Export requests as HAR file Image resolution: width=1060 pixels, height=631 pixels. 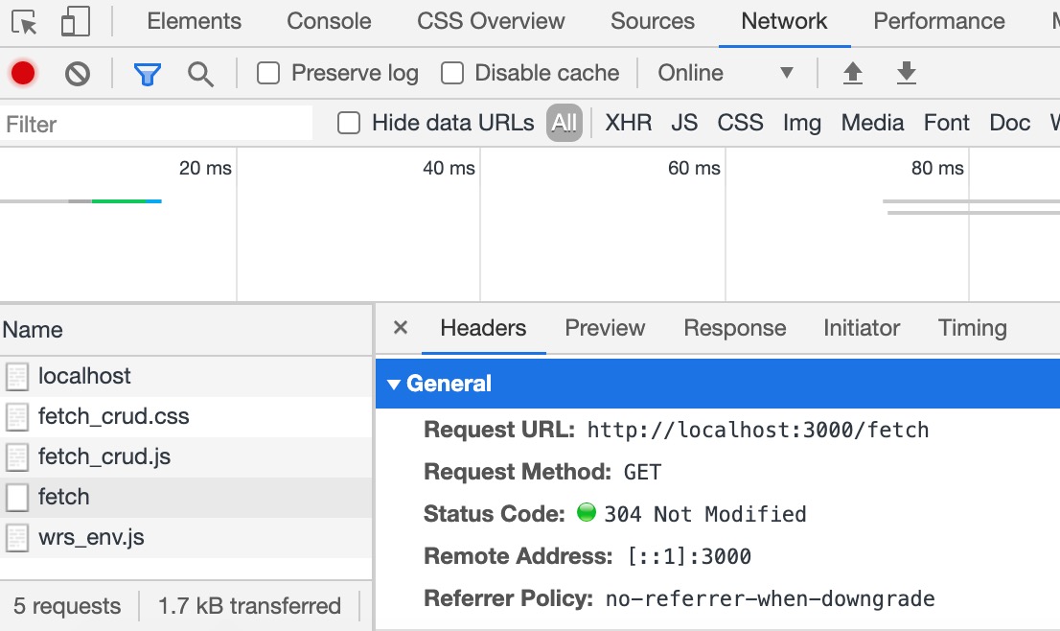coord(906,72)
